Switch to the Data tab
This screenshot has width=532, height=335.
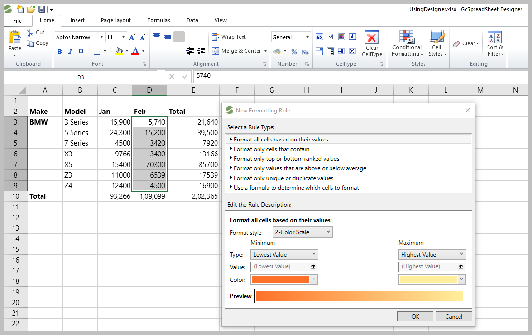[192, 20]
